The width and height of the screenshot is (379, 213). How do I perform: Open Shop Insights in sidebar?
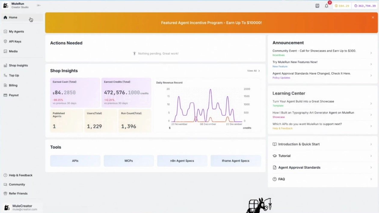coord(22,65)
